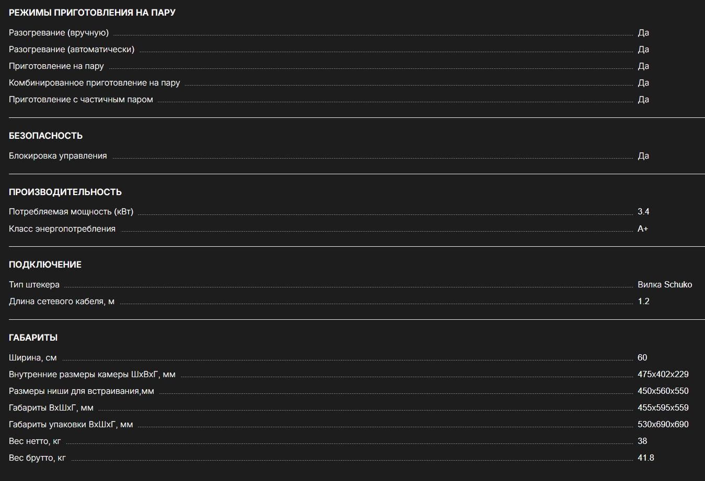The width and height of the screenshot is (705, 481).
Task: Click the 'Режимы приготовления на пару' section heading
Action: [92, 13]
